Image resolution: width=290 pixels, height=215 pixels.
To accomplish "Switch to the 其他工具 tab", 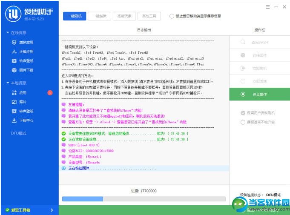I will pyautogui.click(x=149, y=16).
